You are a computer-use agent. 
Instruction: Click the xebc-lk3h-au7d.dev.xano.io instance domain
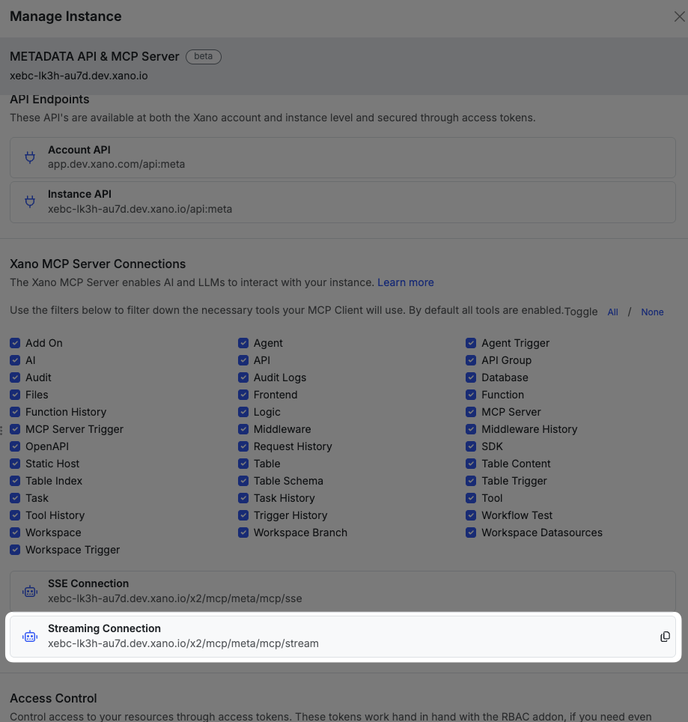click(79, 76)
